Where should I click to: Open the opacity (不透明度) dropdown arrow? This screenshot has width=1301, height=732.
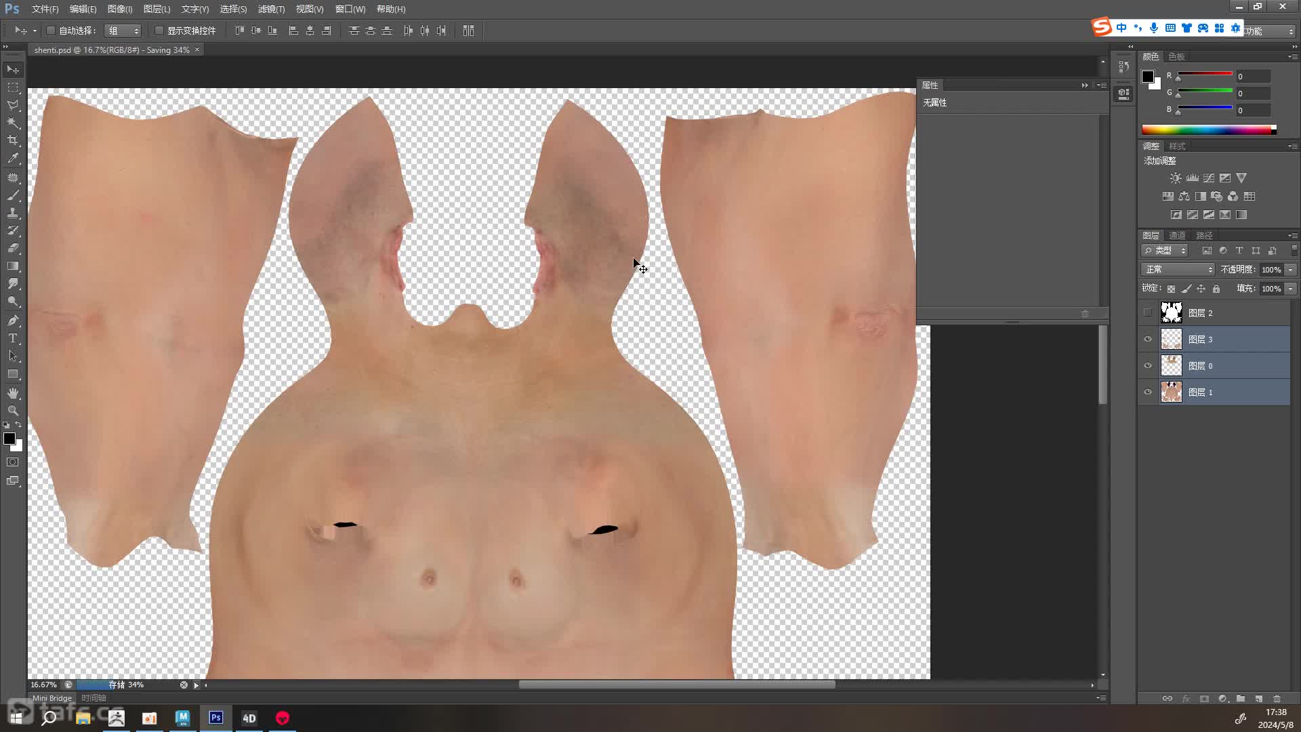pyautogui.click(x=1291, y=270)
